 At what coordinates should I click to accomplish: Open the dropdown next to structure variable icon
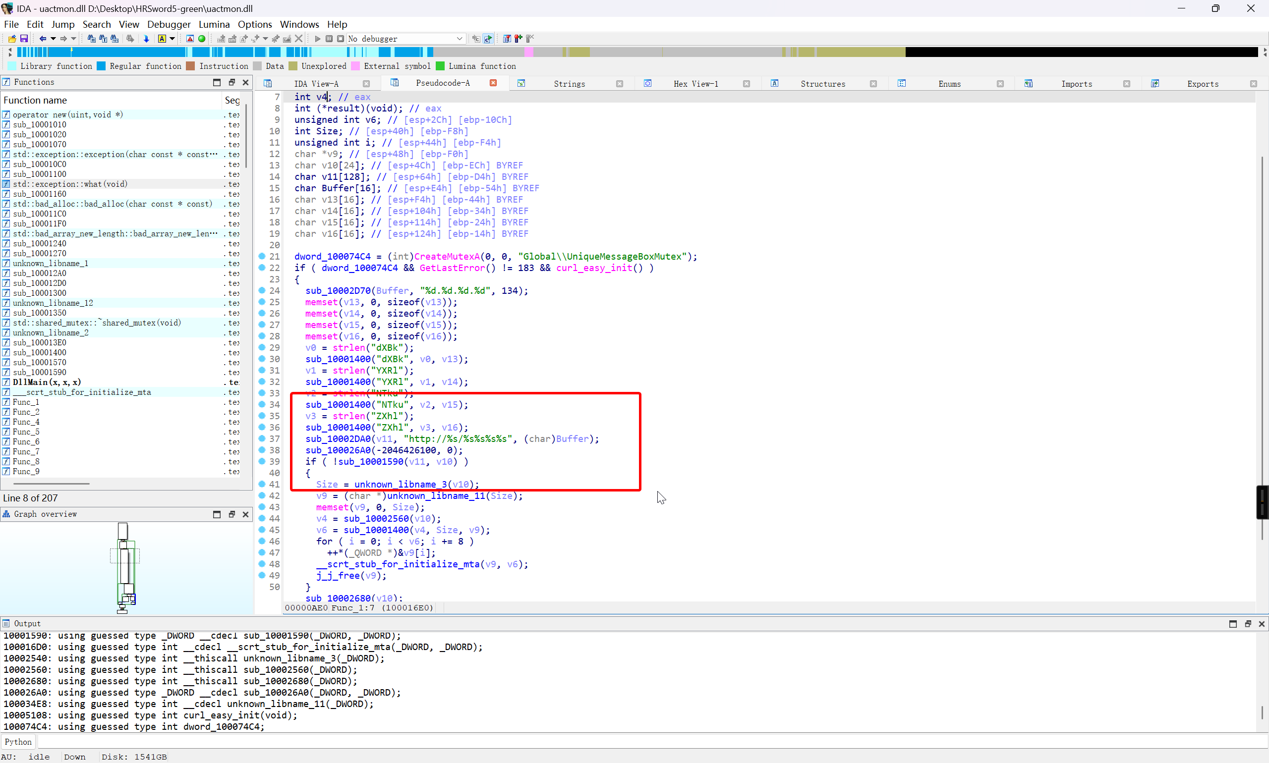click(x=265, y=39)
